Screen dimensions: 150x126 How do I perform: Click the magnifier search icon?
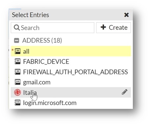pyautogui.click(x=17, y=28)
